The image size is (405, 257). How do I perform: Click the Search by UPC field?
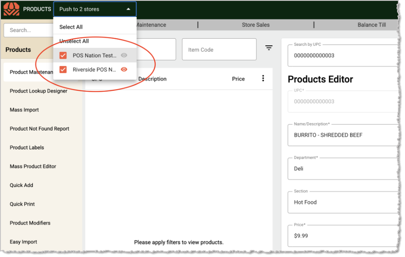pyautogui.click(x=343, y=56)
